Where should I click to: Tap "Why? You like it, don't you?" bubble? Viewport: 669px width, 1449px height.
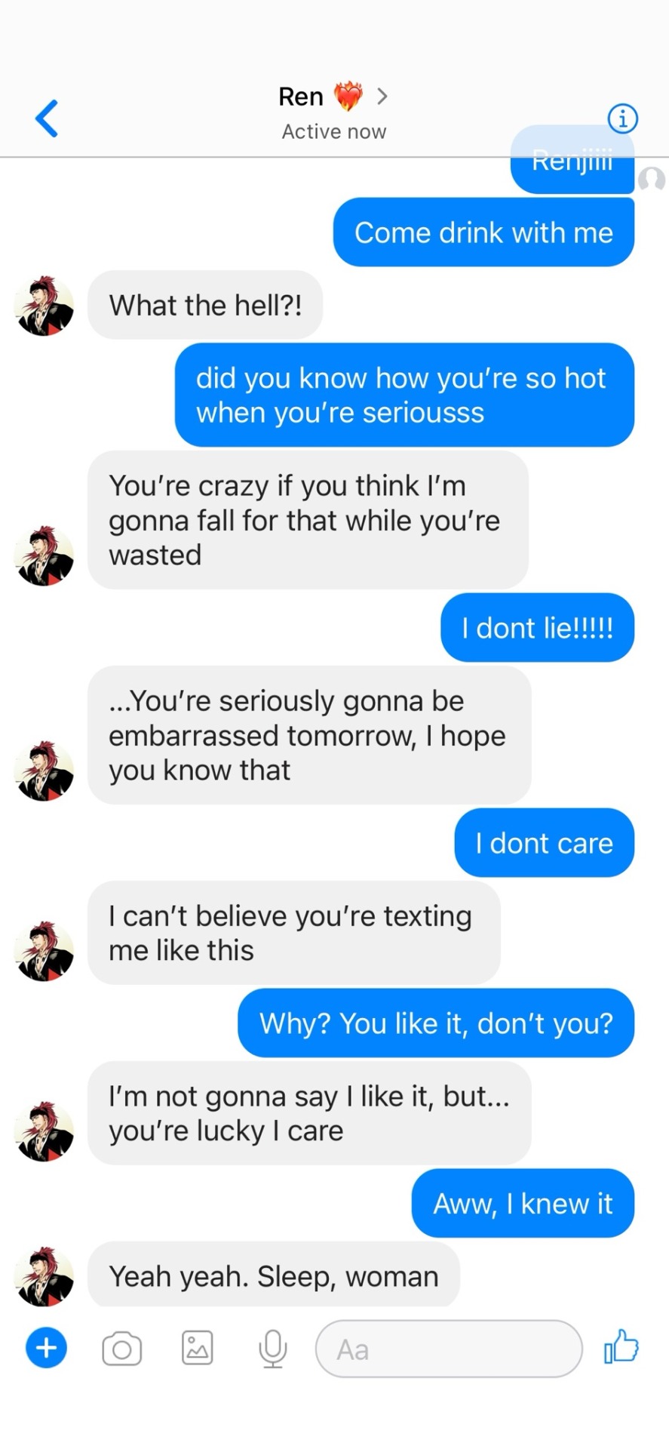436,1023
